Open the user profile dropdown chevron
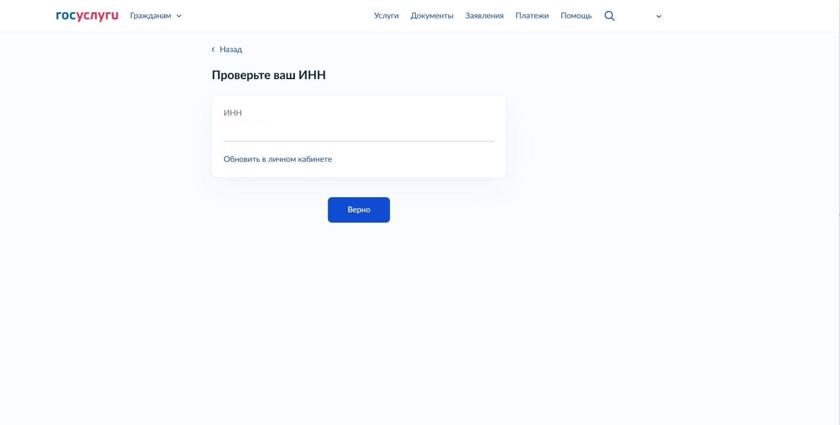 click(659, 16)
